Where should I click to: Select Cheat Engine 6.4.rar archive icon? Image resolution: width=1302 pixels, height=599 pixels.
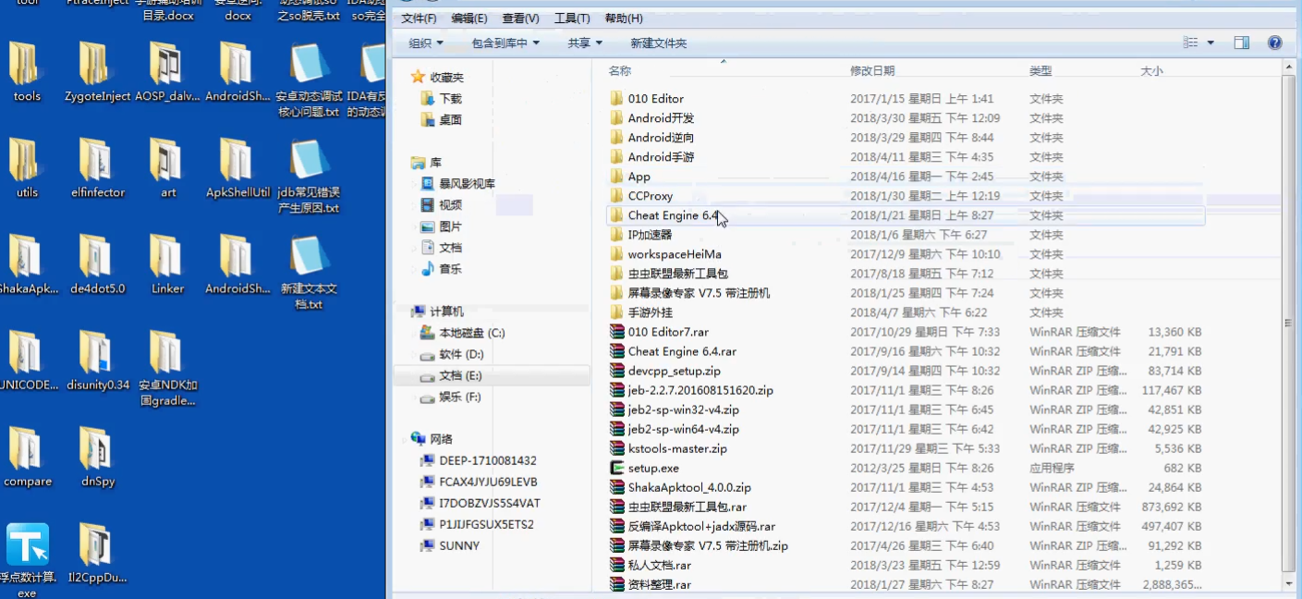(x=617, y=351)
